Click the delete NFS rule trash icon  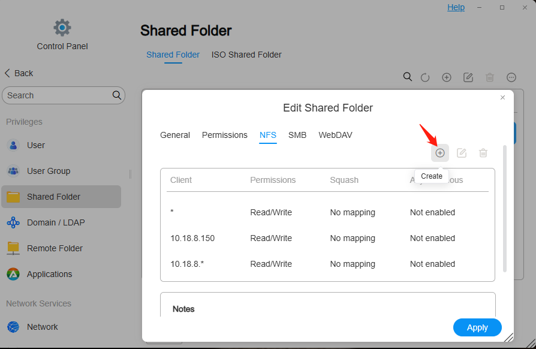[x=483, y=153]
